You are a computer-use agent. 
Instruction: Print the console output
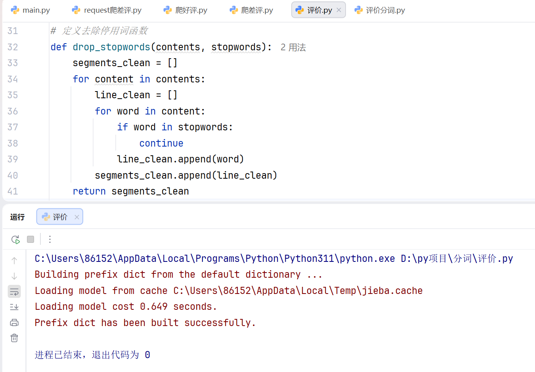click(x=14, y=322)
